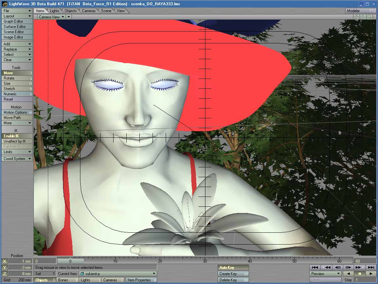Step back one frame
378x284 pixels.
(338, 267)
